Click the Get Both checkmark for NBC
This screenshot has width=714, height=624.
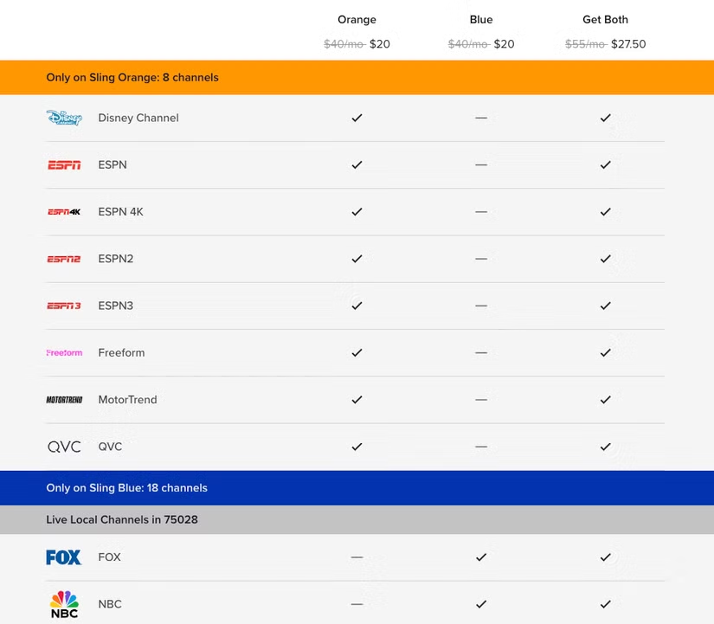tap(606, 604)
